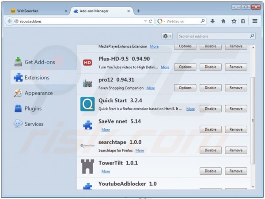Click SaeVe nnet puzzle icon

(87, 125)
